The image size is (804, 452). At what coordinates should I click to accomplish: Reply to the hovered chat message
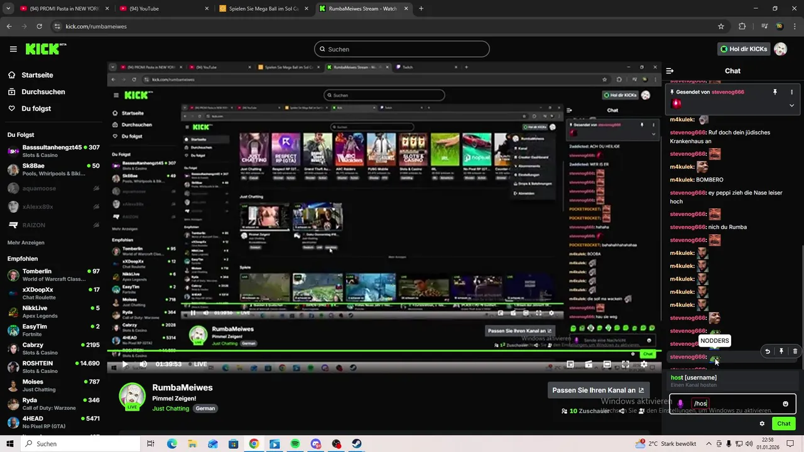(x=768, y=352)
